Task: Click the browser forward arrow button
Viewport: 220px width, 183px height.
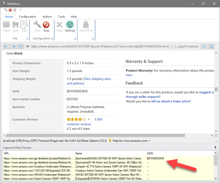Action: (13, 46)
